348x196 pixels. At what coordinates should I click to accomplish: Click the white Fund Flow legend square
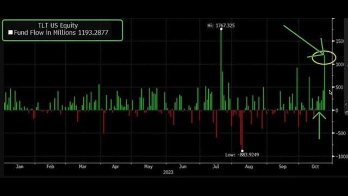(10, 33)
